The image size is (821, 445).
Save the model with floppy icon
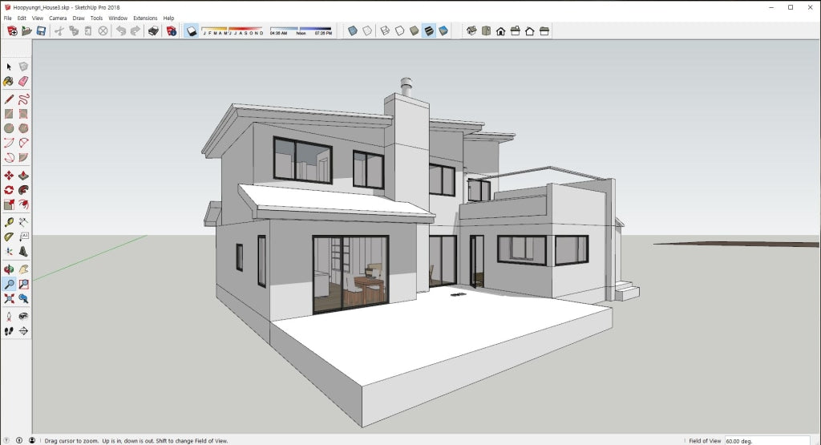pos(41,31)
